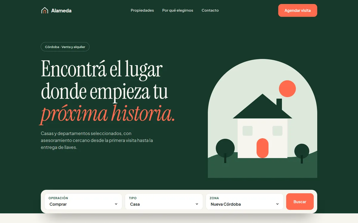Open the Zona dropdown showing Nueva Córdoba
Image resolution: width=358 pixels, height=223 pixels.
click(244, 202)
